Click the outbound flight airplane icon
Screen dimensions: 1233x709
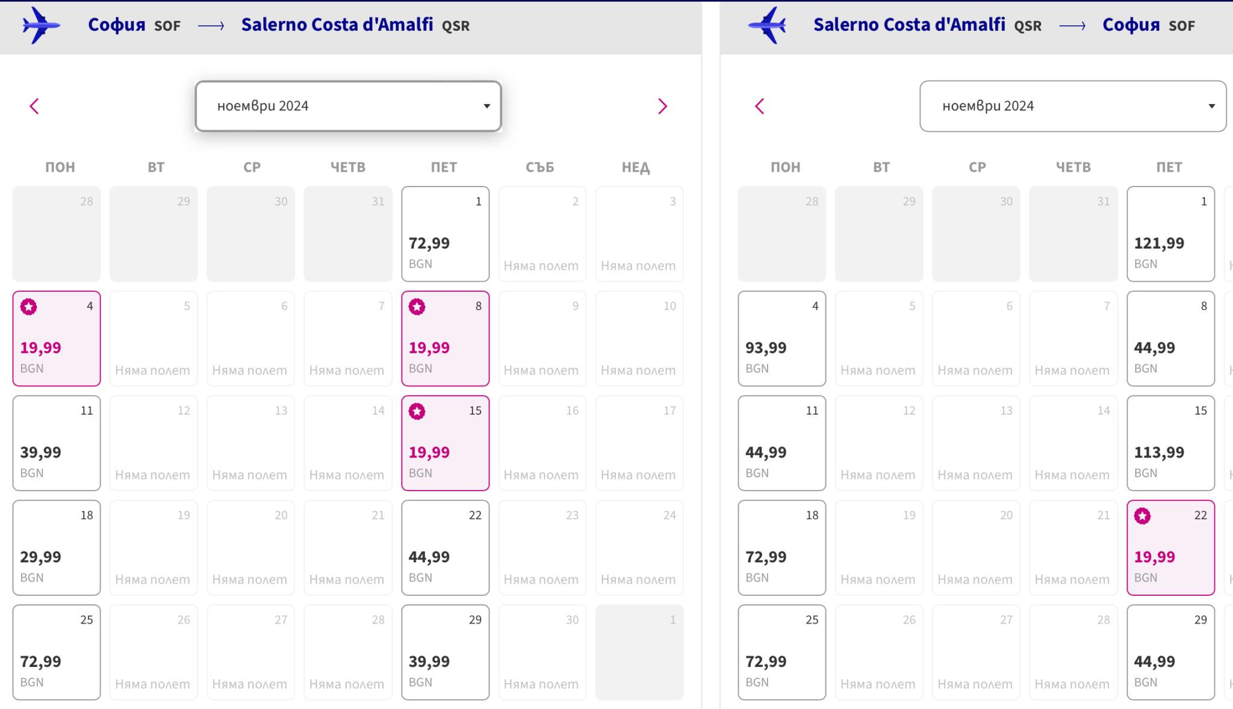(40, 25)
